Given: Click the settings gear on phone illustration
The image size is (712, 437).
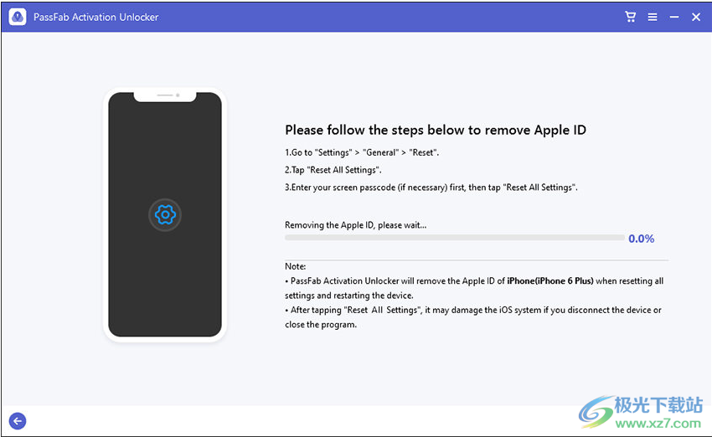Looking at the screenshot, I should tap(165, 214).
